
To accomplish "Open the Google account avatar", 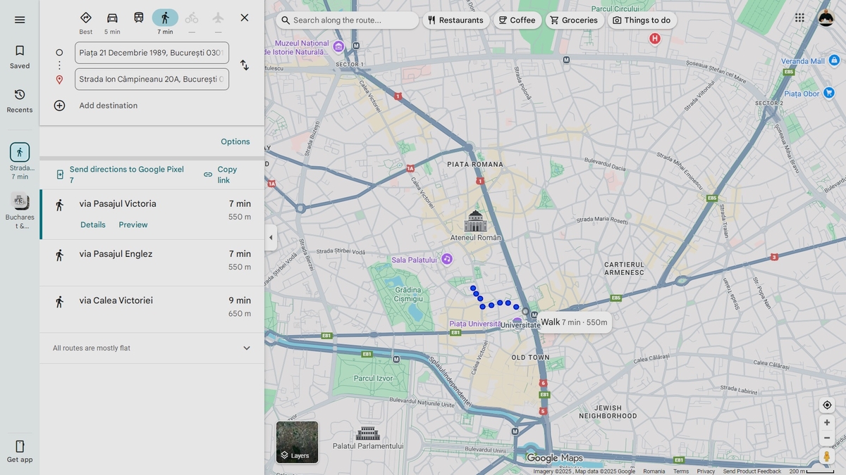I will pyautogui.click(x=826, y=18).
